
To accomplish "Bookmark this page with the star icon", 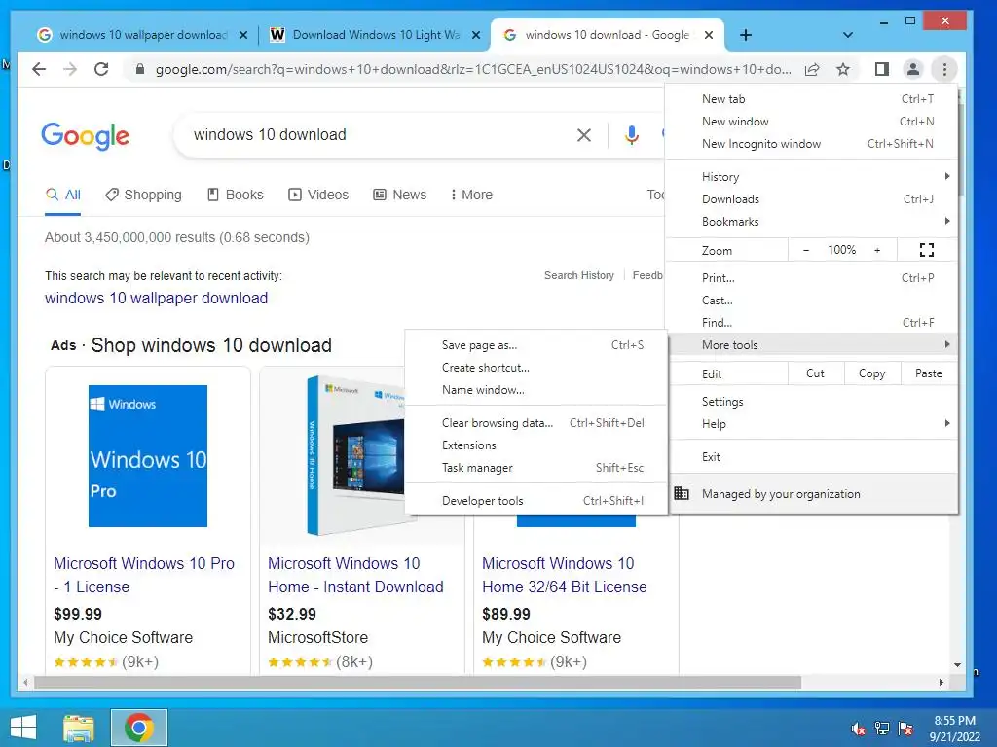I will click(x=843, y=69).
